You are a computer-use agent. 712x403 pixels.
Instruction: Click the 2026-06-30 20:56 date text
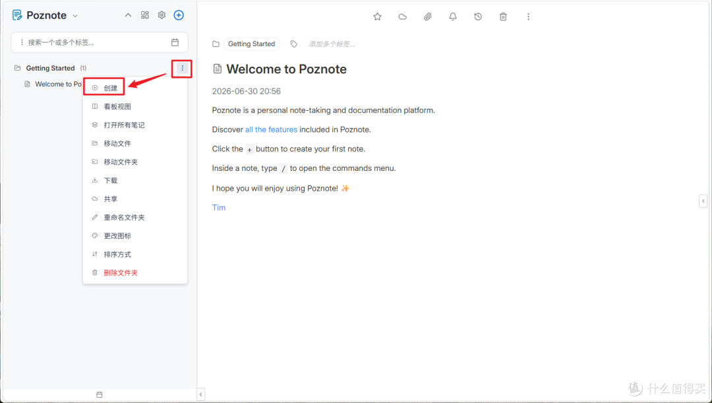point(246,91)
